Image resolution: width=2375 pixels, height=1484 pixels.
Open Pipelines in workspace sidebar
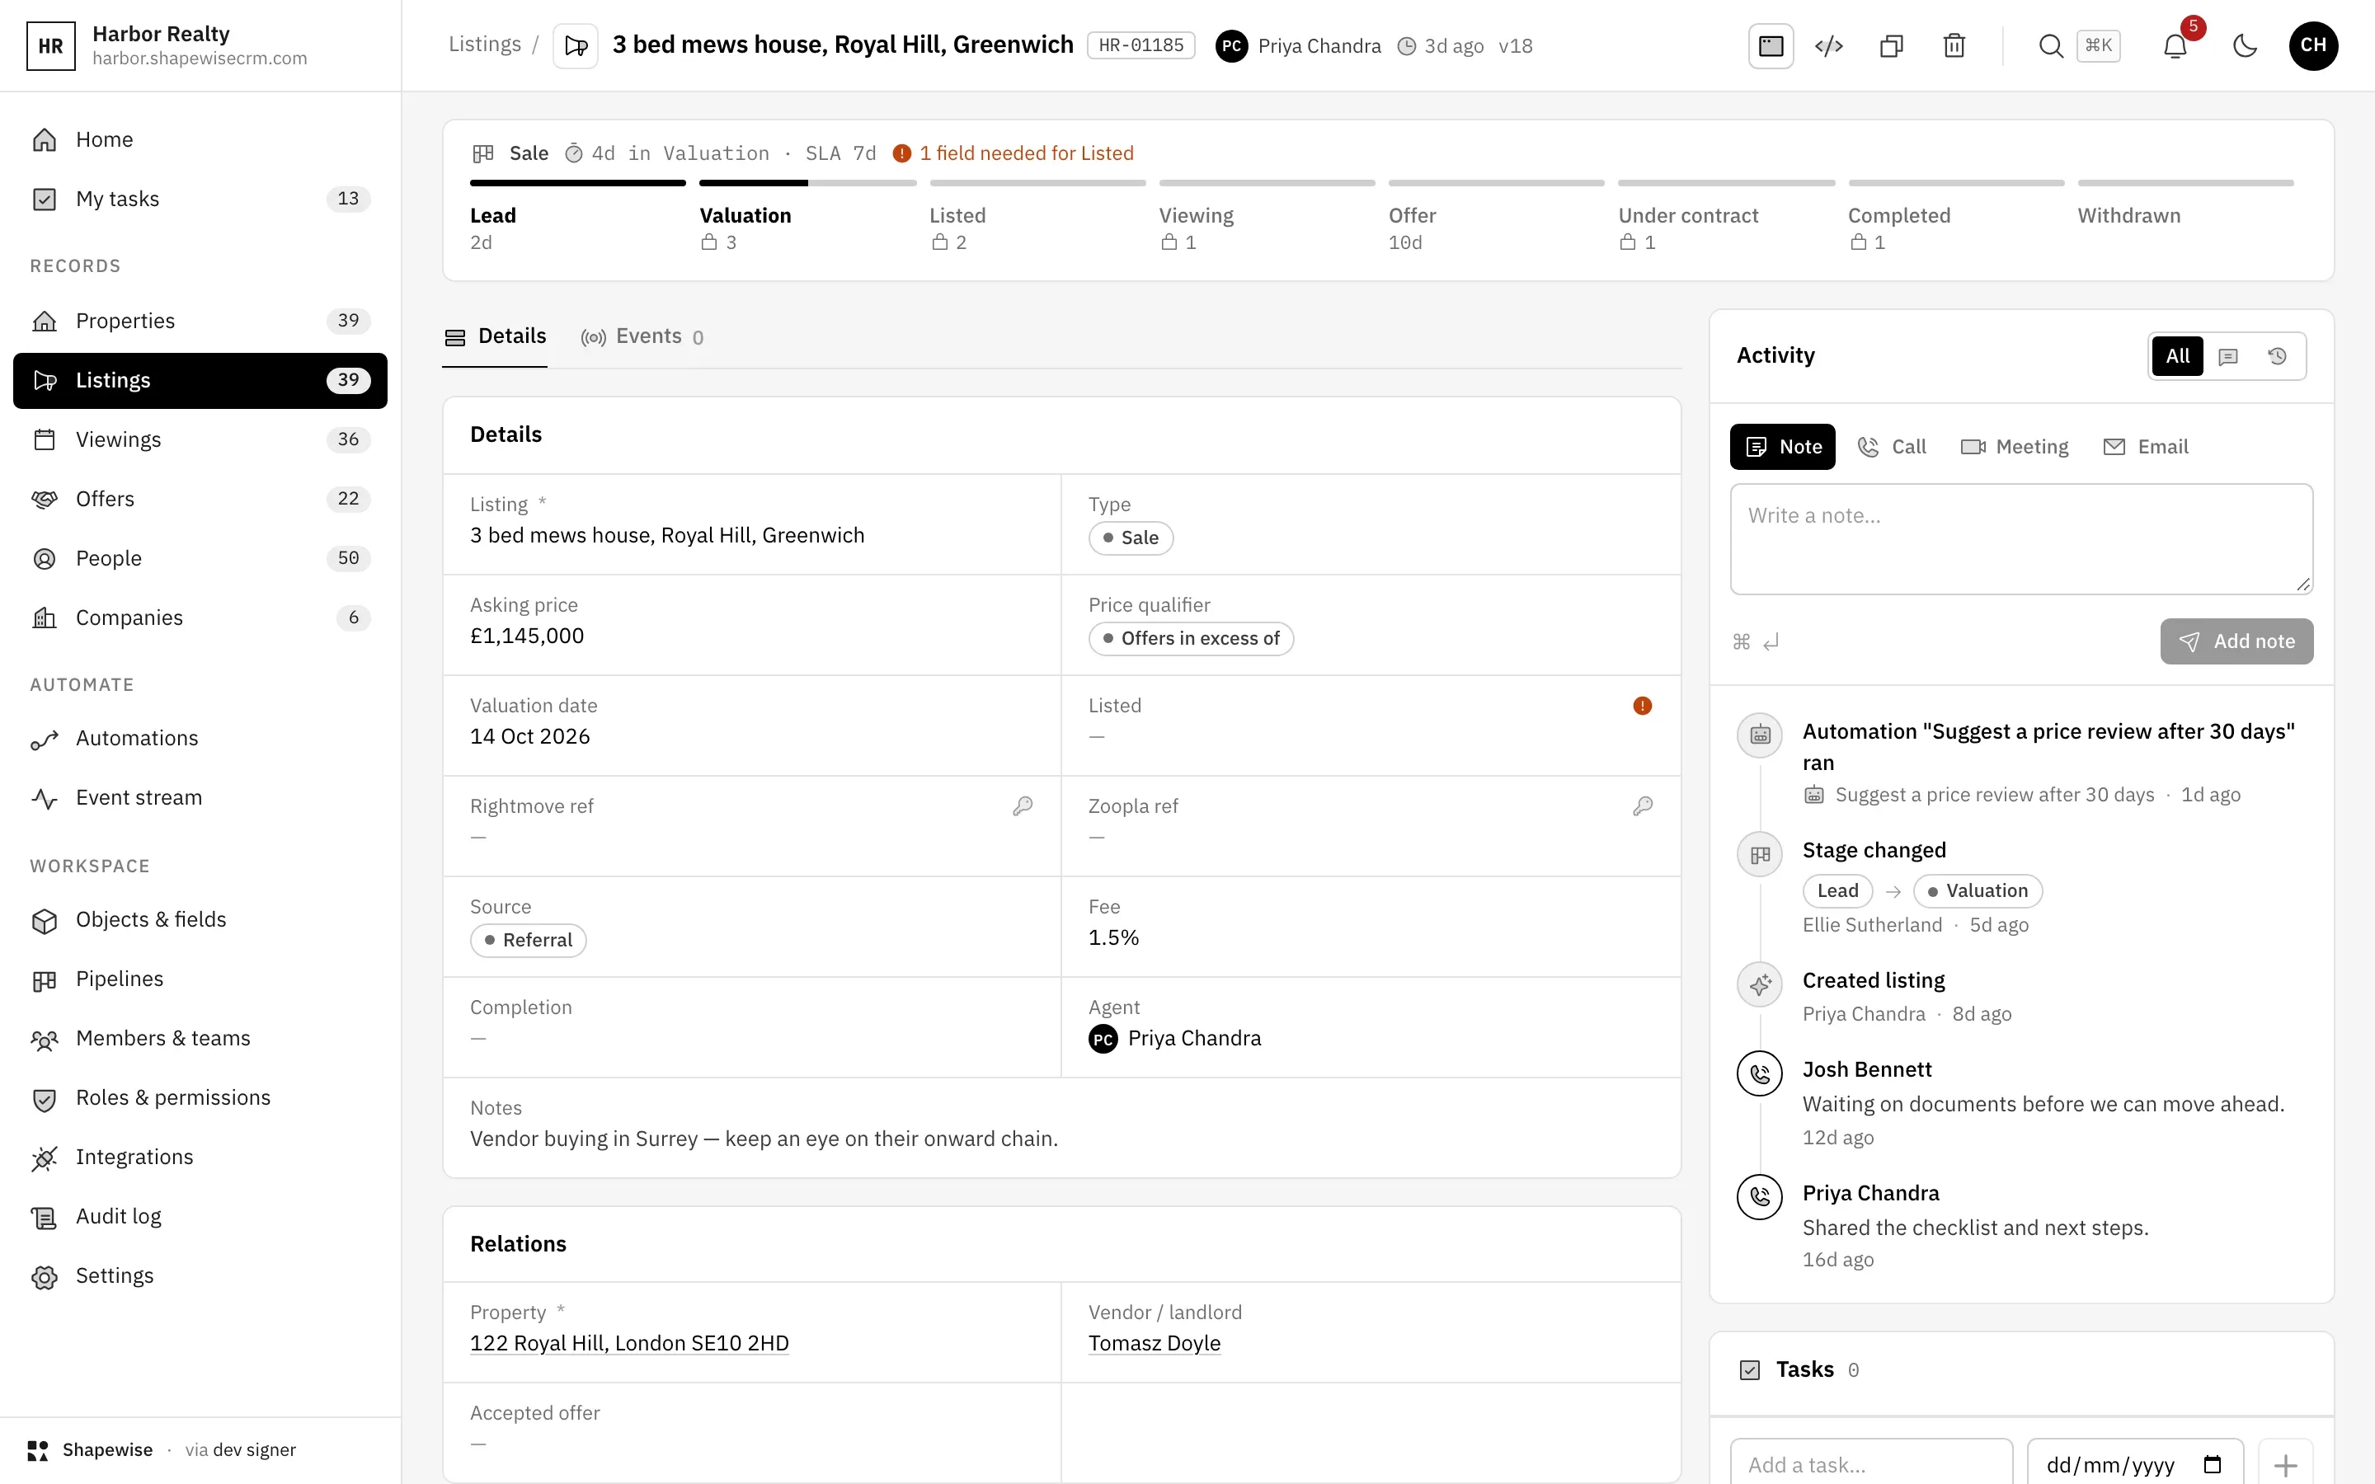coord(200,979)
